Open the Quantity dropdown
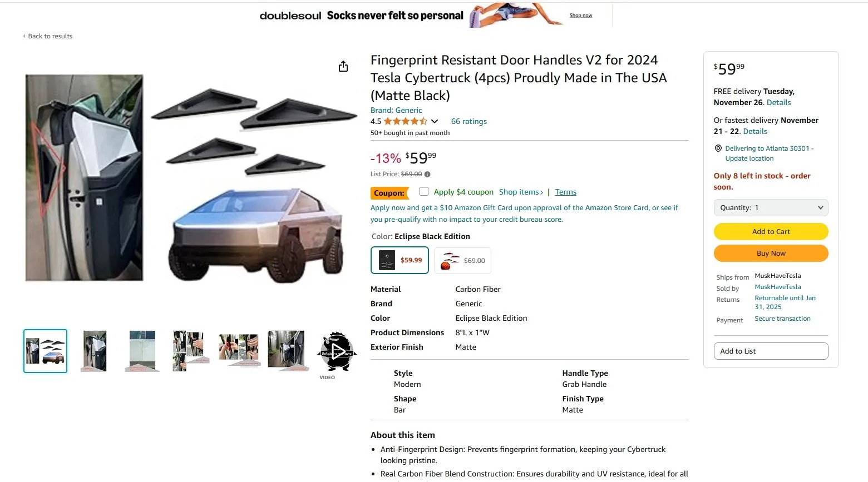The image size is (868, 482). (771, 207)
